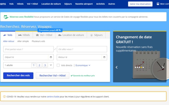Choose 1 passenger quick button

[x=34, y=65]
